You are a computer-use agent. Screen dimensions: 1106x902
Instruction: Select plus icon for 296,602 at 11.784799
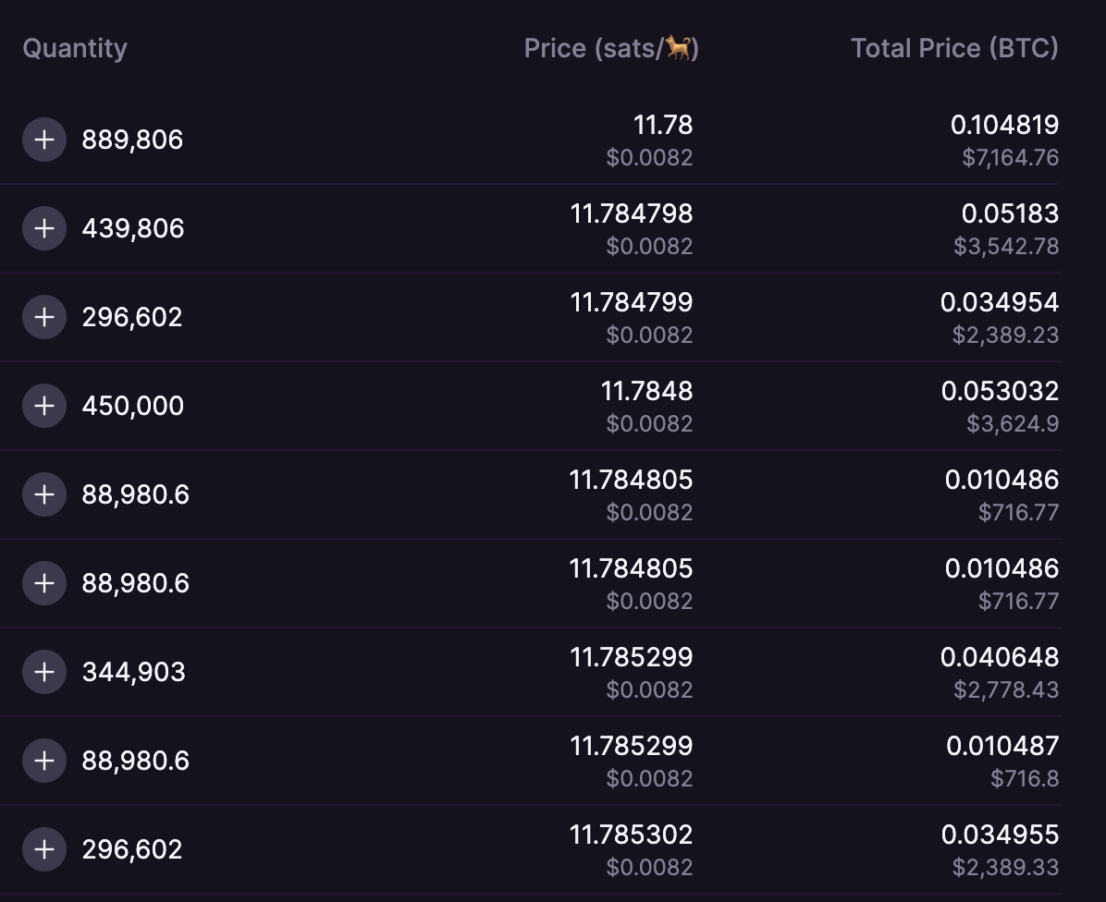point(44,317)
